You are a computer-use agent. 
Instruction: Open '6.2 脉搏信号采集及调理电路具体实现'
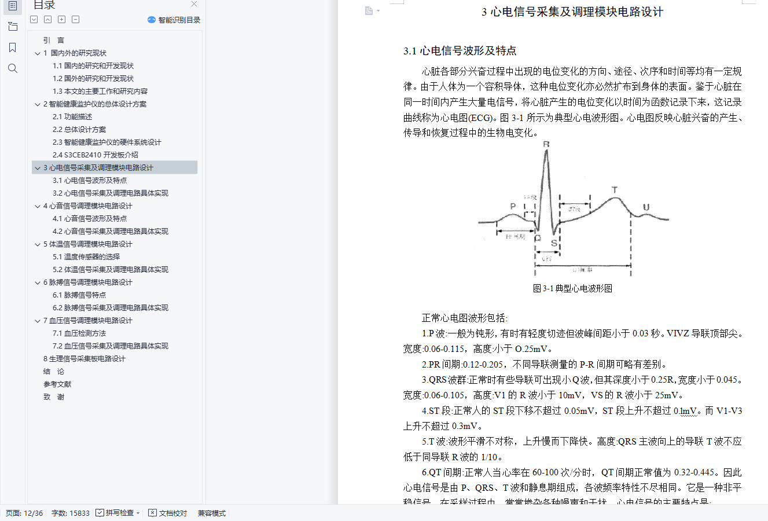point(111,308)
